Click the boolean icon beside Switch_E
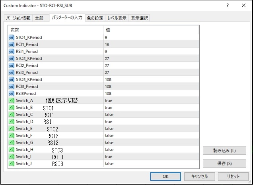The height and width of the screenshot is (185, 253). (x=12, y=129)
